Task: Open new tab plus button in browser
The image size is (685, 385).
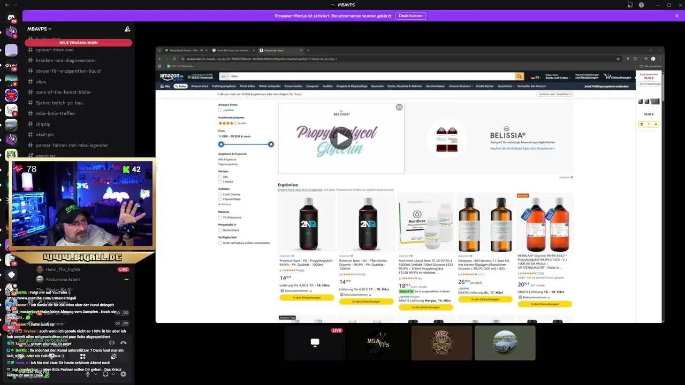Action: point(308,50)
